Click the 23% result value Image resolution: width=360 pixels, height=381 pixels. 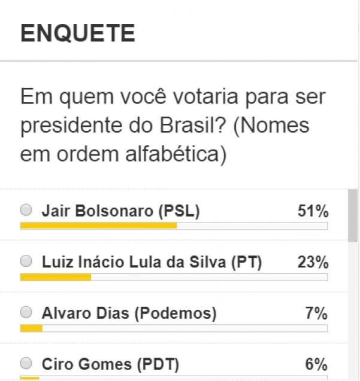point(313,263)
